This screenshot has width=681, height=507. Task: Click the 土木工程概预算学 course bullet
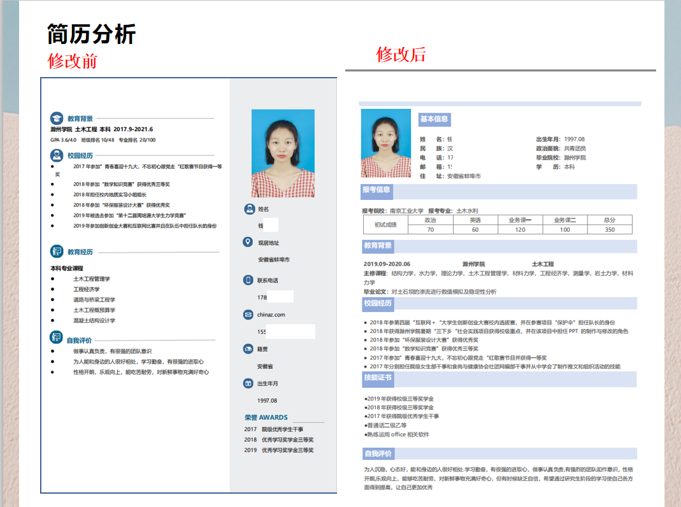pyautogui.click(x=94, y=310)
